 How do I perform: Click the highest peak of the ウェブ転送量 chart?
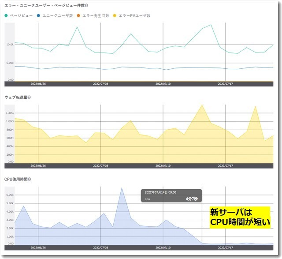pos(201,105)
